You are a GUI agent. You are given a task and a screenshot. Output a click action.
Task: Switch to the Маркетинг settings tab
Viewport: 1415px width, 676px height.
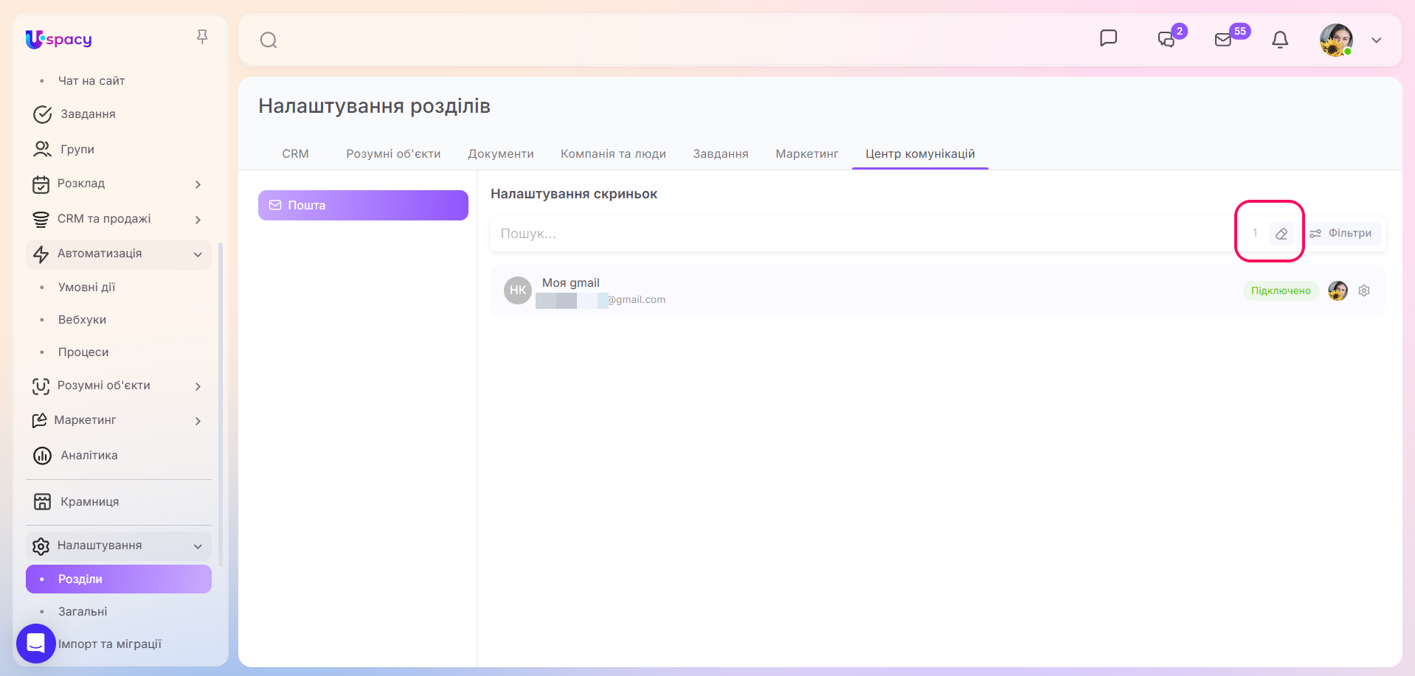pos(807,154)
